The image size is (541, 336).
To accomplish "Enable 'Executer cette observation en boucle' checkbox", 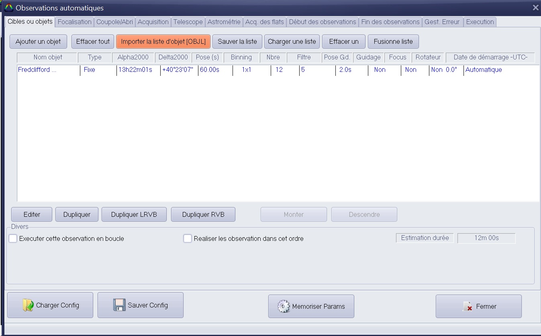I will tap(13, 238).
